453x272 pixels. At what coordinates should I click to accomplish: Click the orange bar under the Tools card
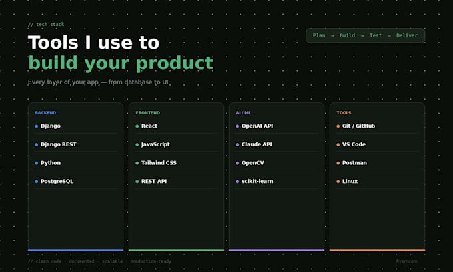(x=377, y=250)
